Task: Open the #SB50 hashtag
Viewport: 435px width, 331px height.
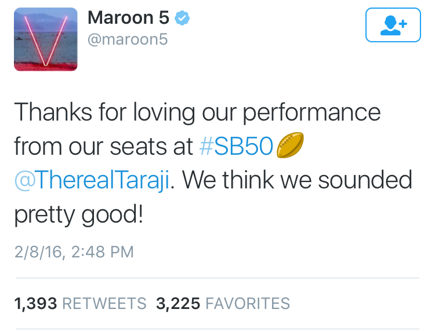Action: point(237,146)
